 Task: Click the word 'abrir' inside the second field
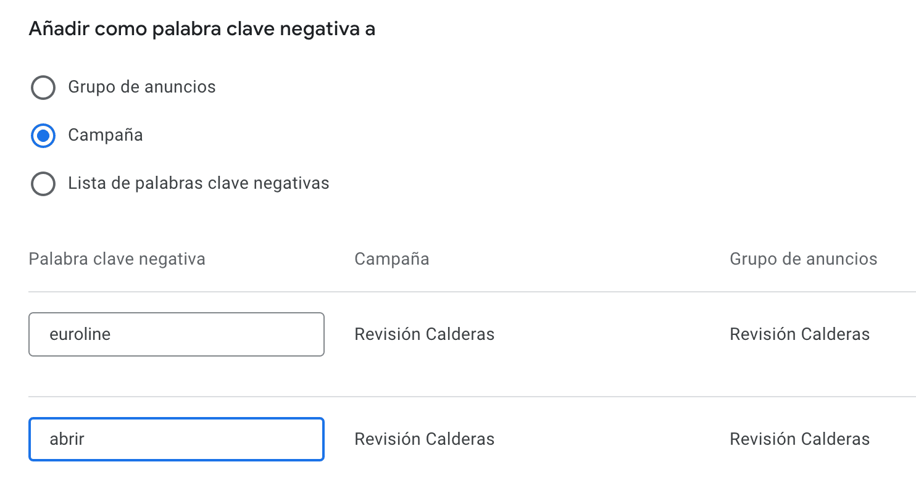point(67,439)
